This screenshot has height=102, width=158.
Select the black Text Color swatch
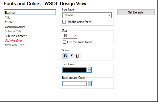75,70
